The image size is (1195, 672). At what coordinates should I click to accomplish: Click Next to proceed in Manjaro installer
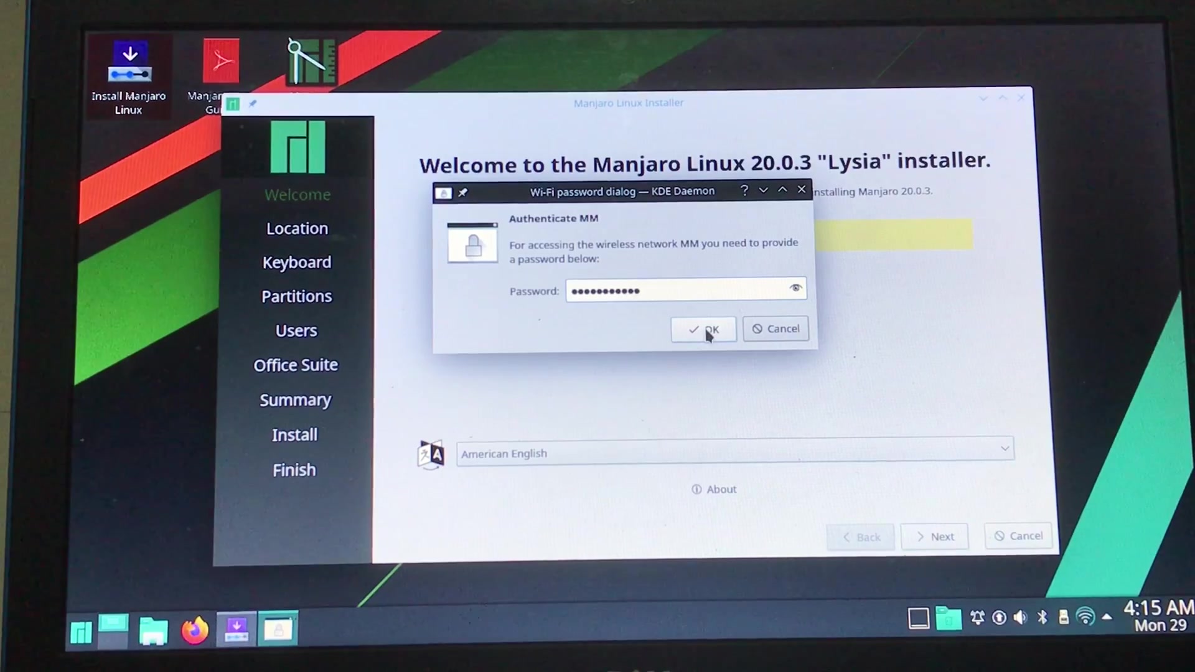tap(935, 536)
